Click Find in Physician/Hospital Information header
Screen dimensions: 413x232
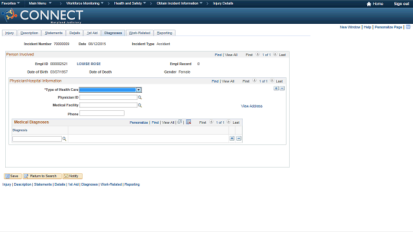215,81
